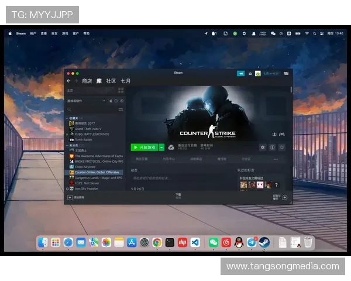Viewport: 351px width, 281px height.
Task: Open Steam from the dock
Action: pos(264,242)
